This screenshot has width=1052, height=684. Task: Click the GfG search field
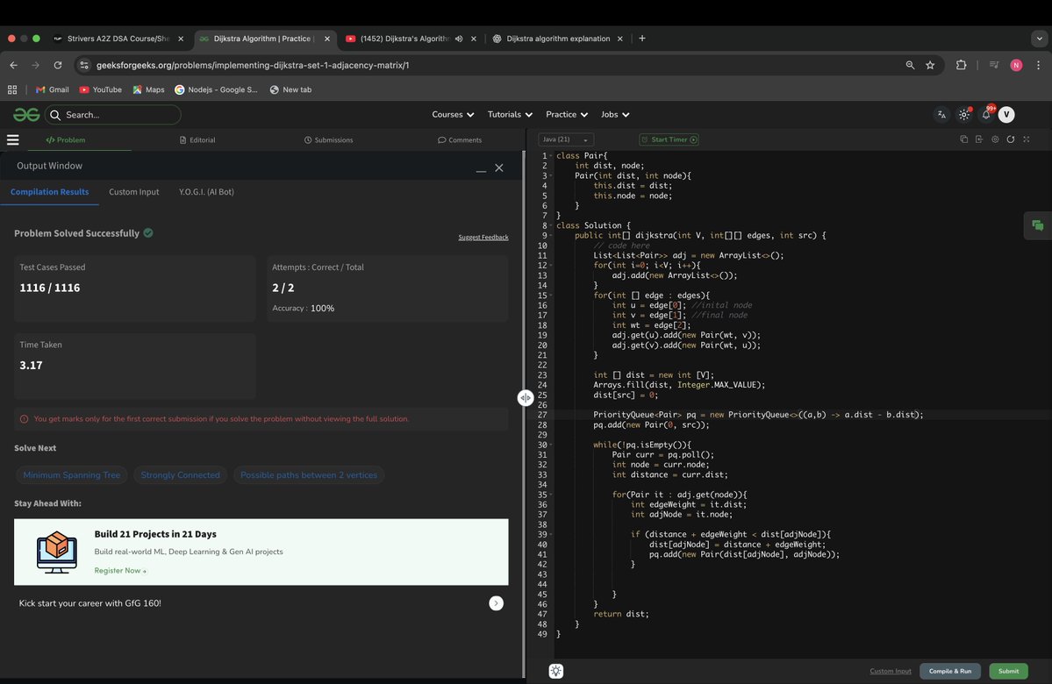(112, 115)
